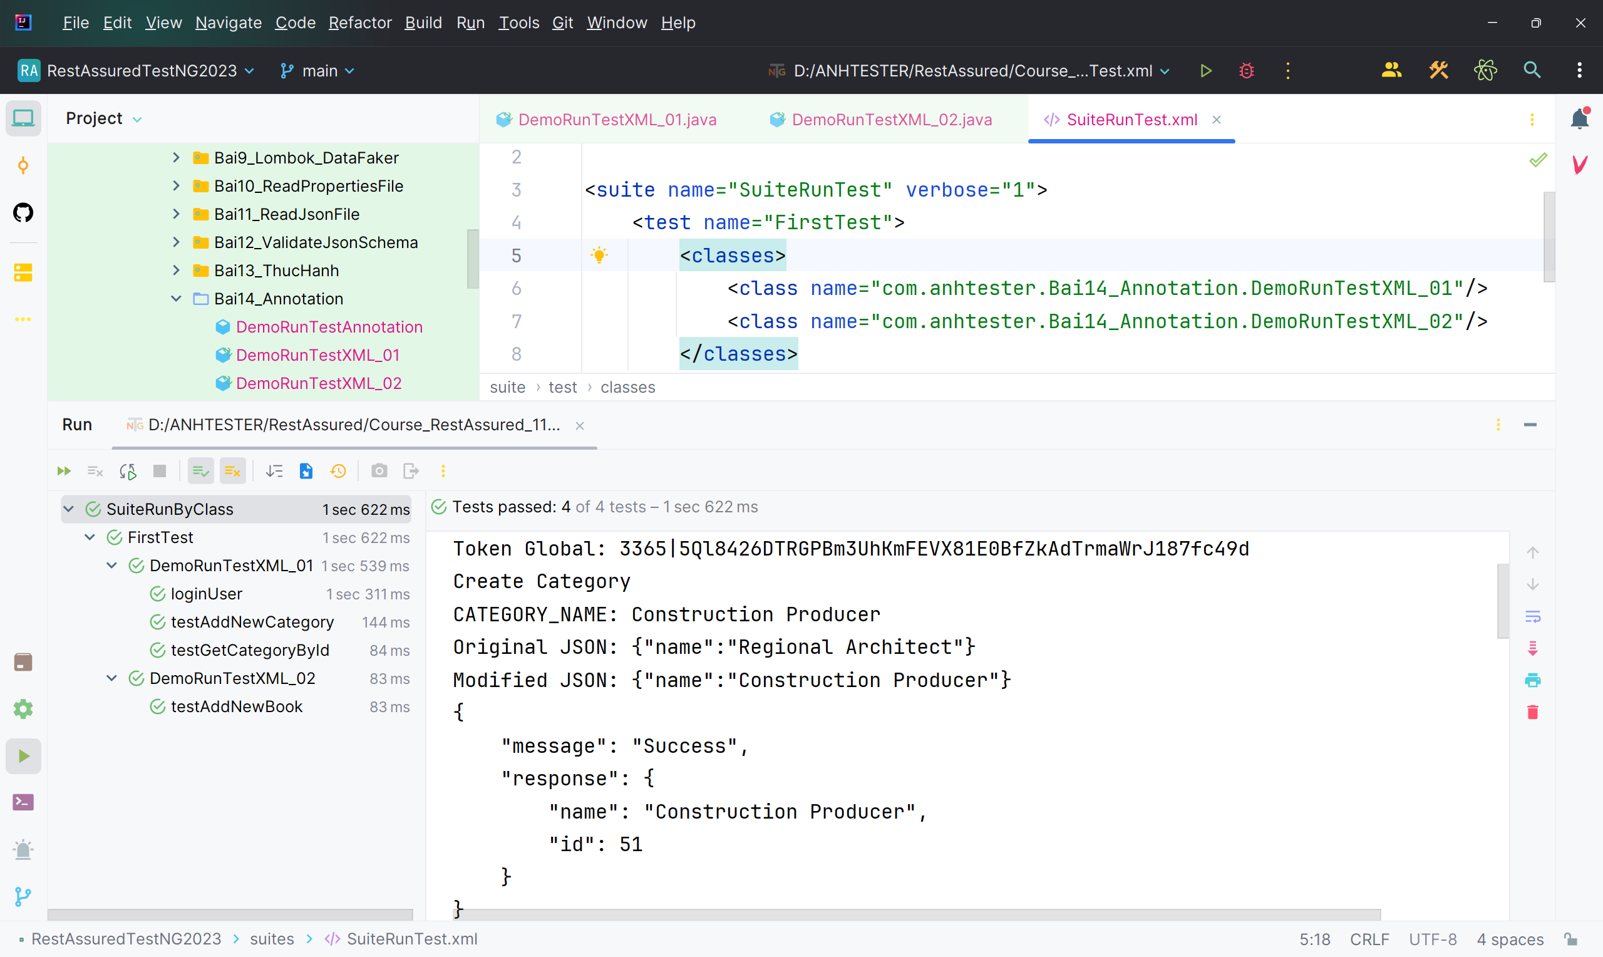Image resolution: width=1603 pixels, height=957 pixels.
Task: Expand Bai13_ThucHanh folder
Action: [176, 270]
